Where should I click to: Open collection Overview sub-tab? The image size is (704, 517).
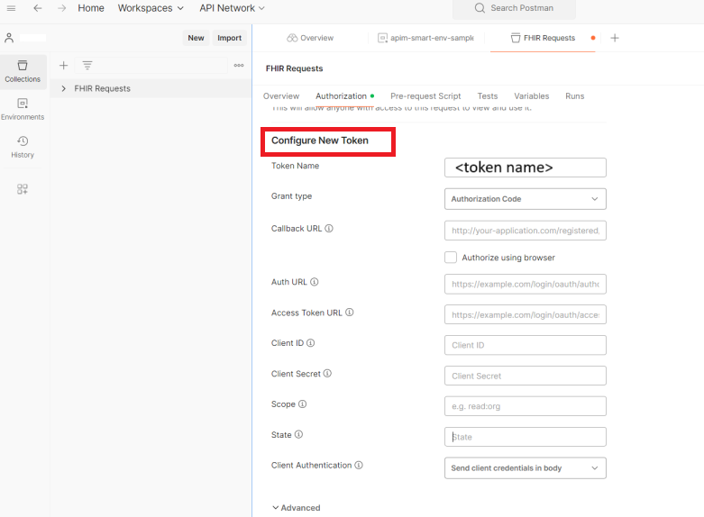[281, 96]
